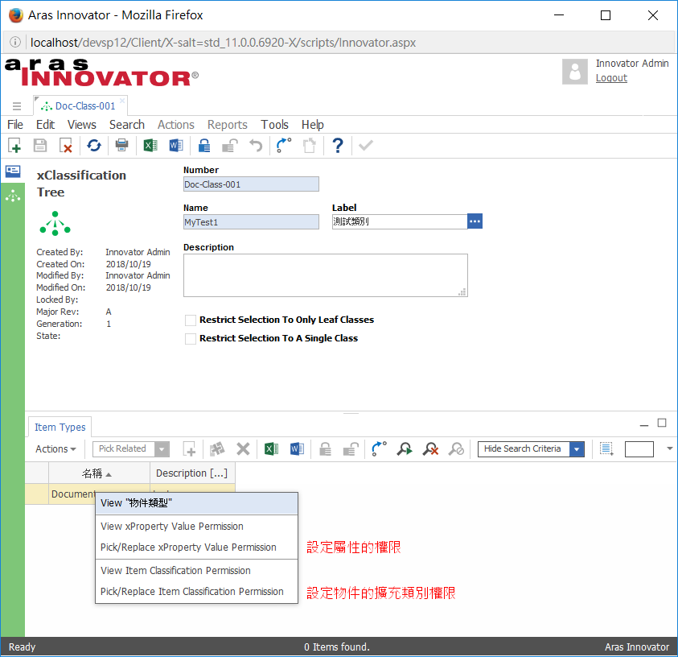This screenshot has height=657, width=678.
Task: Choose View xProperty Value Permission
Action: (196, 527)
